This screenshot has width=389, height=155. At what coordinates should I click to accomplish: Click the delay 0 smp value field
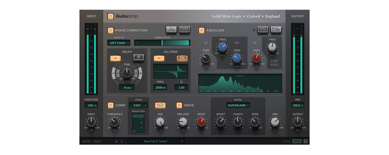click(127, 88)
